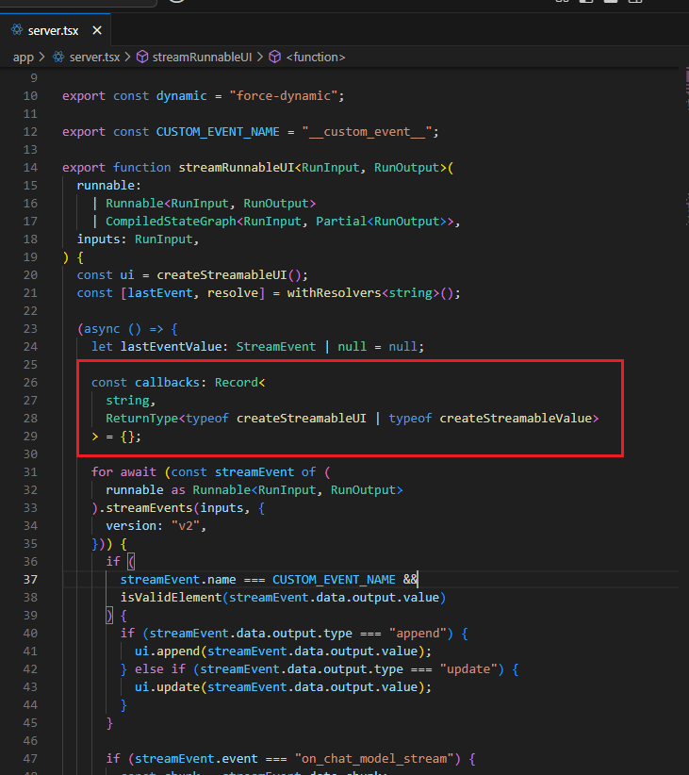Click createStreamableValue on line 28
The height and width of the screenshot is (775, 689).
click(516, 419)
